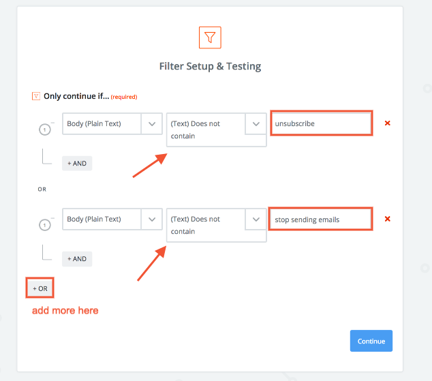This screenshot has width=432, height=381.
Task: Open the condition chevron in the unsubscribe rule
Action: pos(256,124)
